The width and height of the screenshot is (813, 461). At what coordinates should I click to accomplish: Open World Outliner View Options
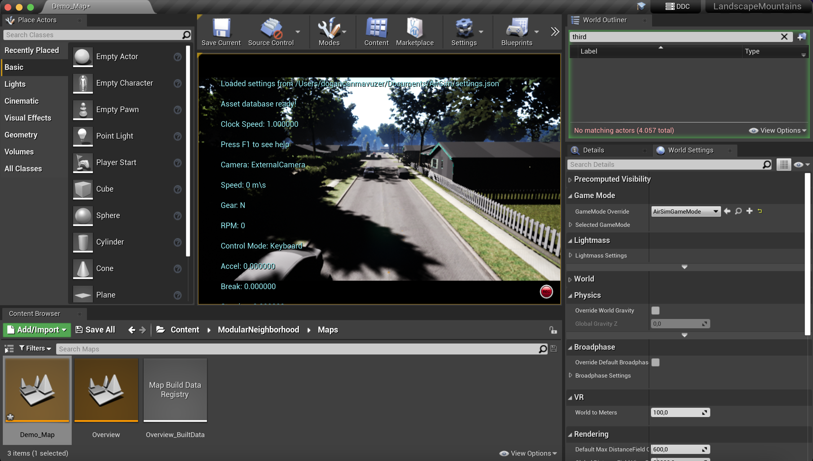[x=777, y=130]
